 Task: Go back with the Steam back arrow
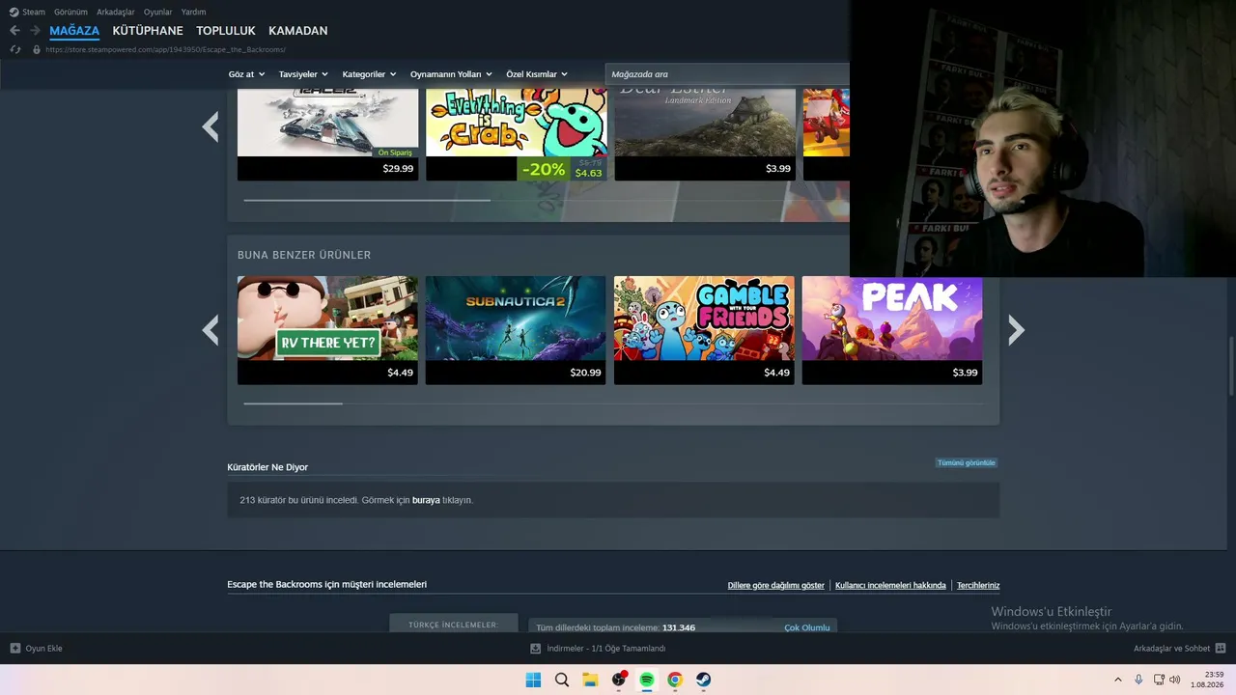(14, 31)
